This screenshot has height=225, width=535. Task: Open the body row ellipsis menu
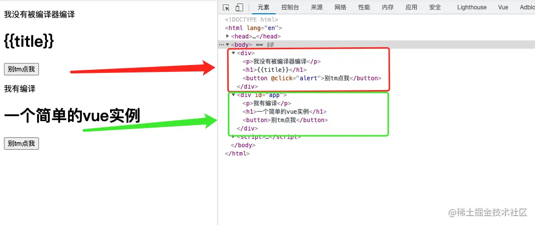pos(221,45)
